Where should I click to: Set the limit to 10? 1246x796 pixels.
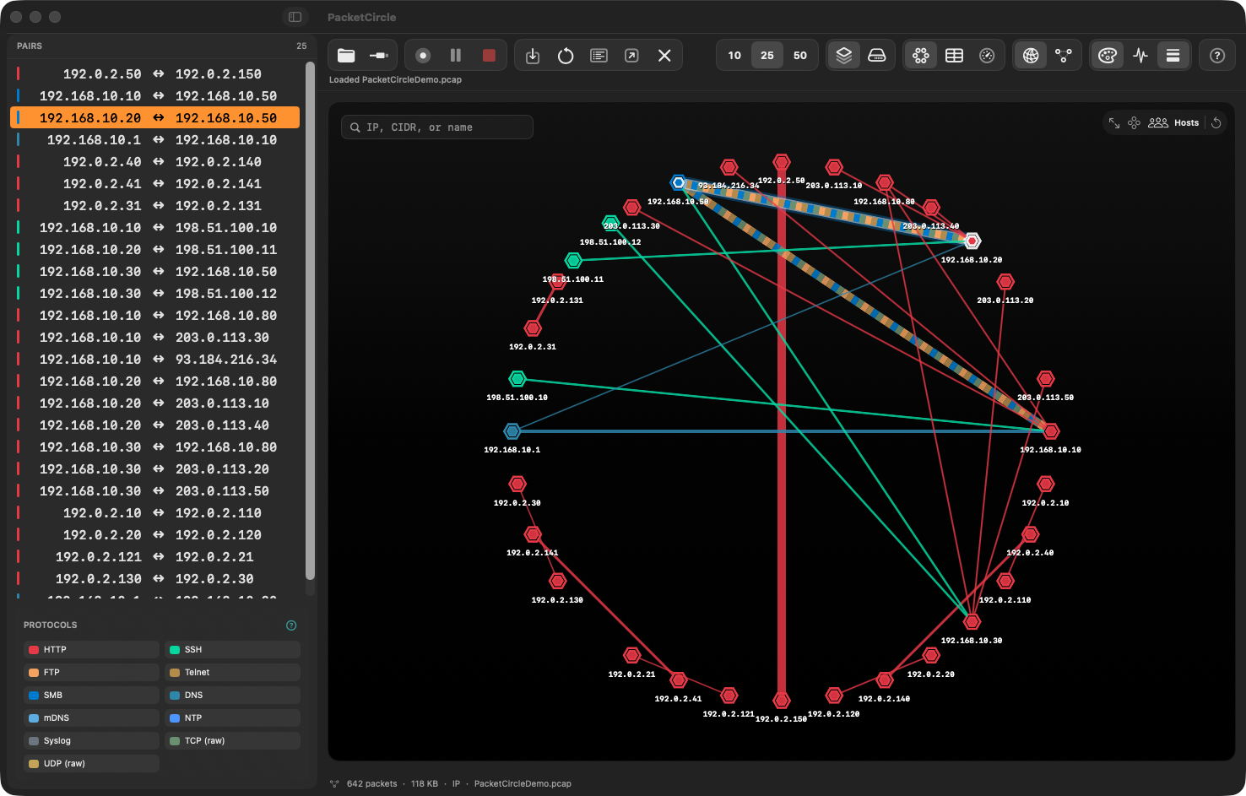(x=734, y=56)
